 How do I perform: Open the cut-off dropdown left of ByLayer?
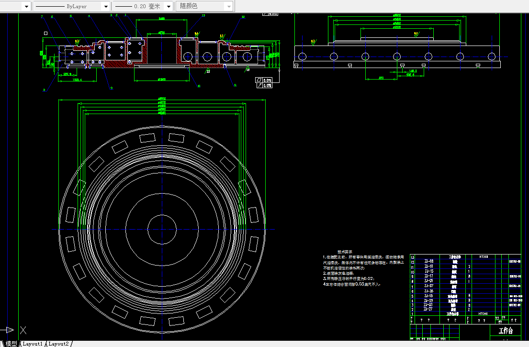[x=15, y=6]
